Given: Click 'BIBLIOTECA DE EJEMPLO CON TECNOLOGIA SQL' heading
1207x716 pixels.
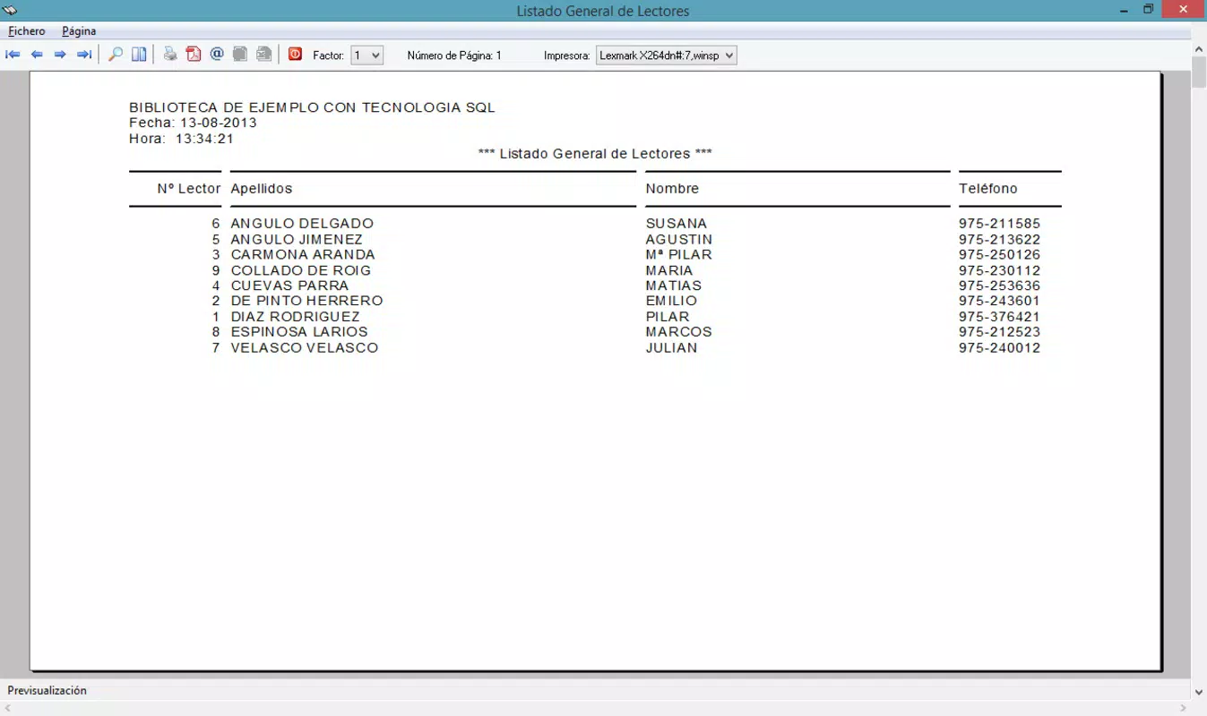Looking at the screenshot, I should pos(312,107).
